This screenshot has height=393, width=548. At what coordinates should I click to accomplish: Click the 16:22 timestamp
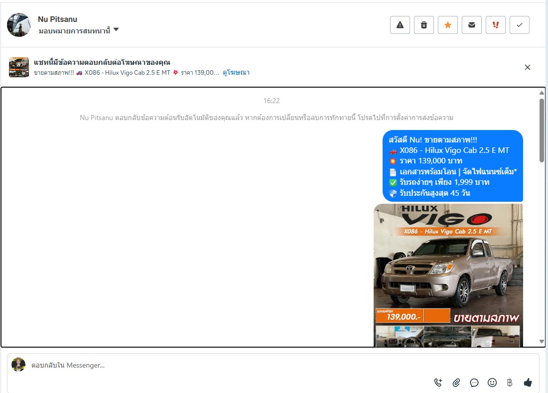tap(272, 101)
